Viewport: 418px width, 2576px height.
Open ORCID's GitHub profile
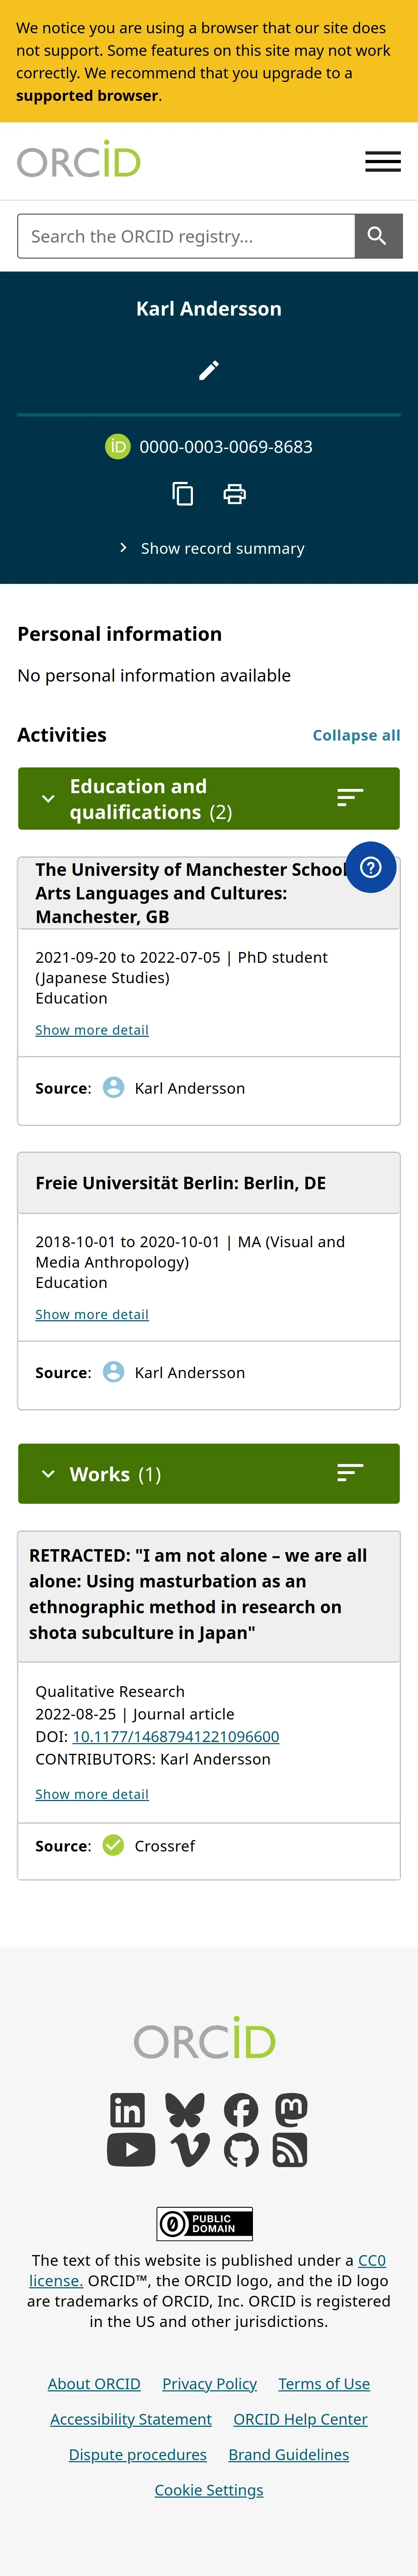240,2150
